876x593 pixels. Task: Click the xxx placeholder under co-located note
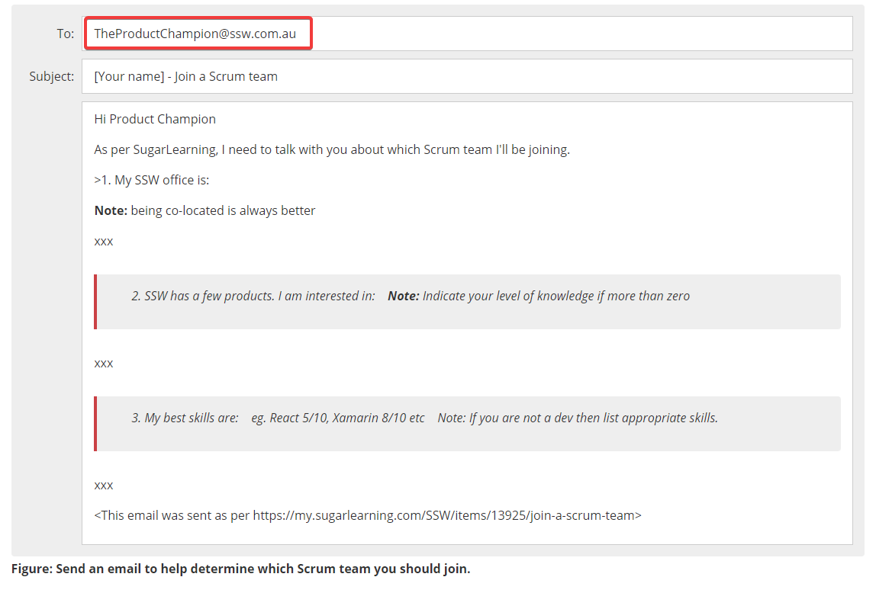coord(104,241)
